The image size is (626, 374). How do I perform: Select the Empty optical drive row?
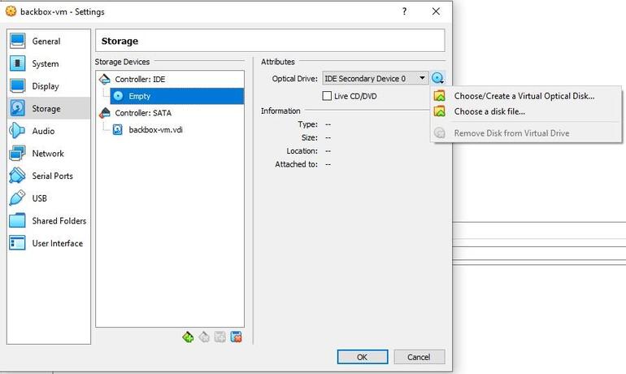pyautogui.click(x=177, y=96)
